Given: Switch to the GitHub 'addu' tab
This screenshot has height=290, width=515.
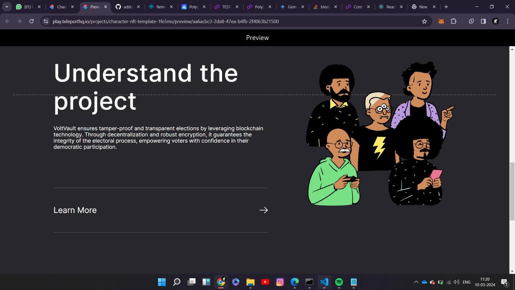Looking at the screenshot, I should 127,7.
